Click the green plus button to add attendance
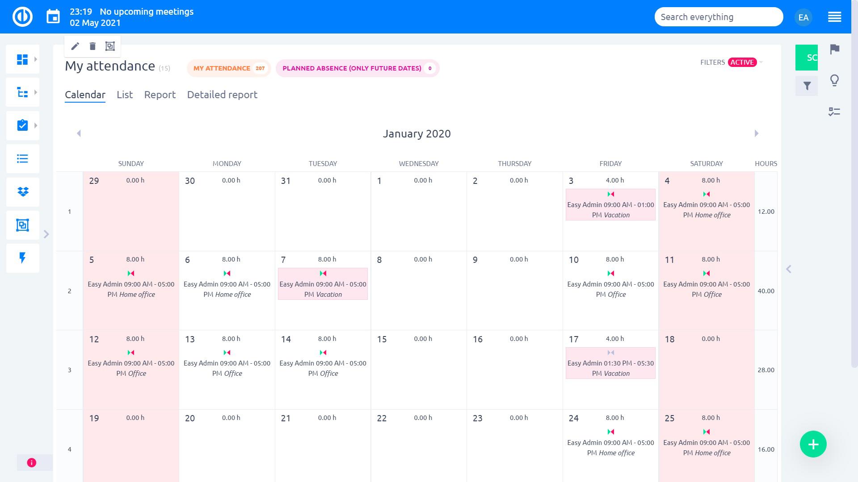The image size is (858, 482). pyautogui.click(x=813, y=444)
